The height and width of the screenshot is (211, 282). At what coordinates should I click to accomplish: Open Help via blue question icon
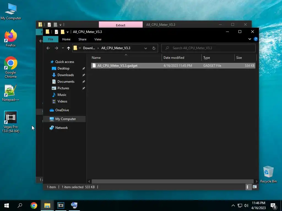pos(256,39)
